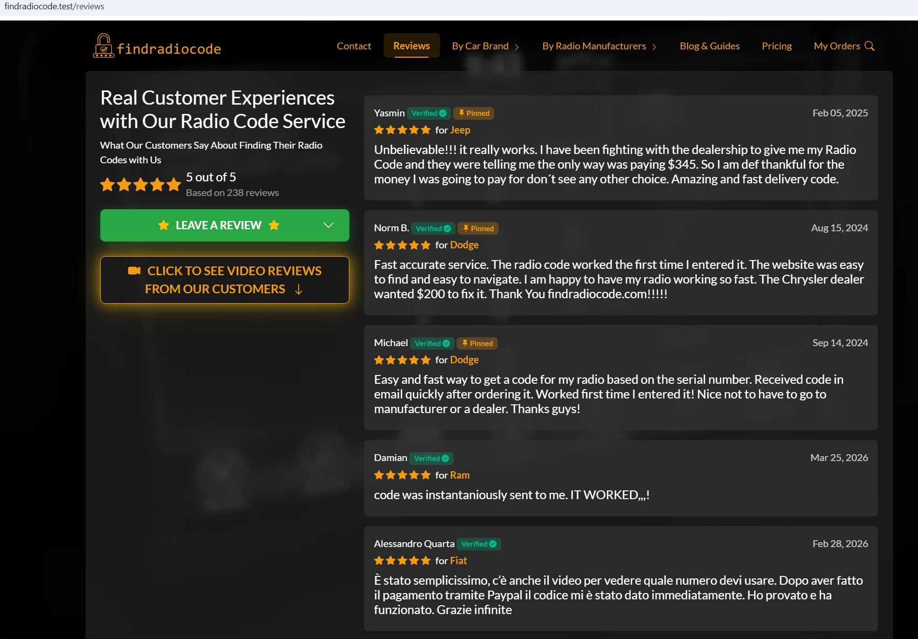Open the chevron on the LEAVE A REVIEW button

click(x=329, y=225)
